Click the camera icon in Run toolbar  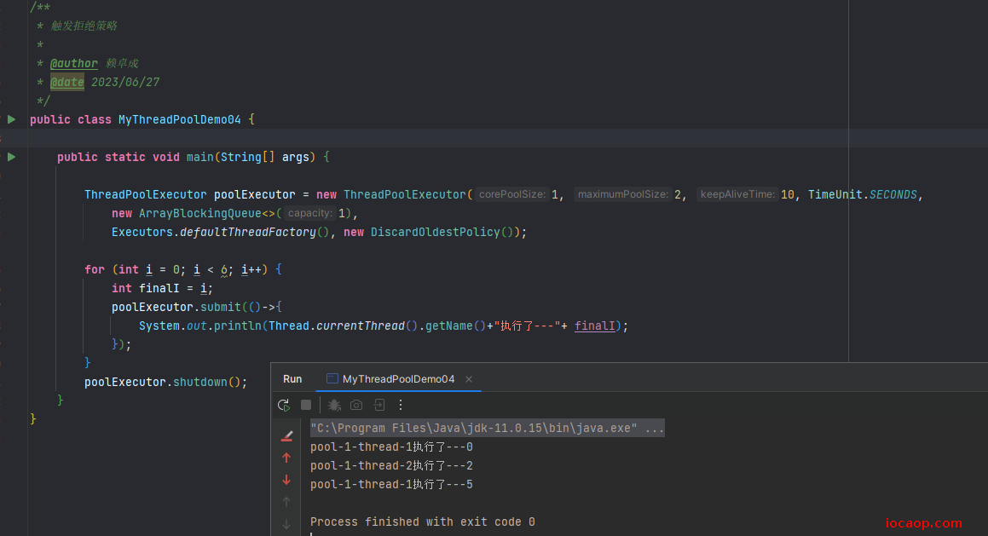pos(356,405)
